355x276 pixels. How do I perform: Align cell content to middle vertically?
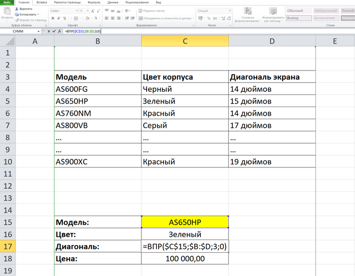pos(113,11)
